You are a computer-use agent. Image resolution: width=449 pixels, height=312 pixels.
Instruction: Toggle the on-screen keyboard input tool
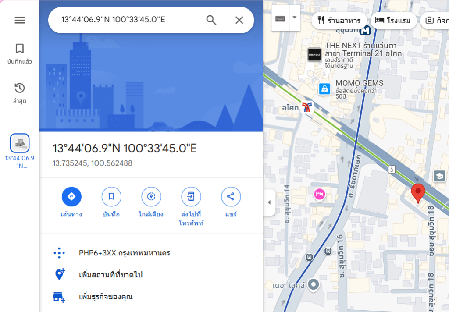point(280,18)
